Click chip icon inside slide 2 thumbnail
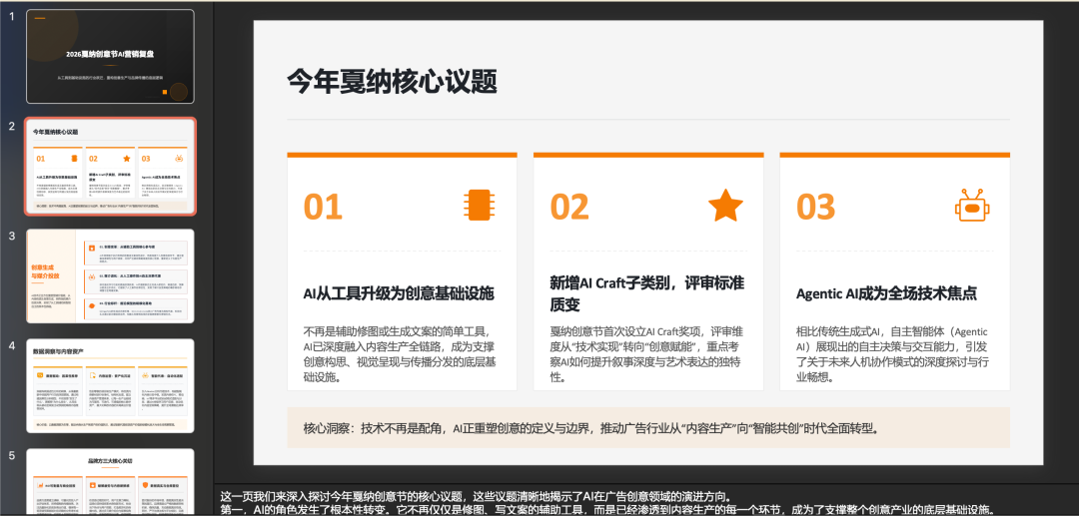Screen dimensions: 1079x516 [74, 158]
